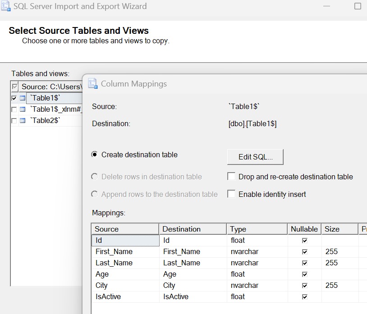Uncheck Nullable for the Age column
This screenshot has height=314, width=367.
pos(305,274)
